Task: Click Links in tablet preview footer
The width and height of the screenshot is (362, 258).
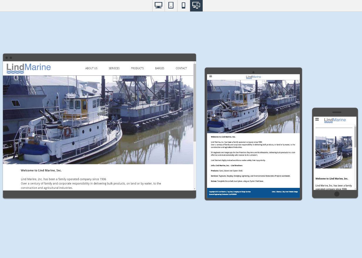Action: point(273,192)
